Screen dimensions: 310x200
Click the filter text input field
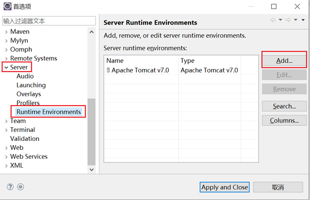(x=49, y=21)
